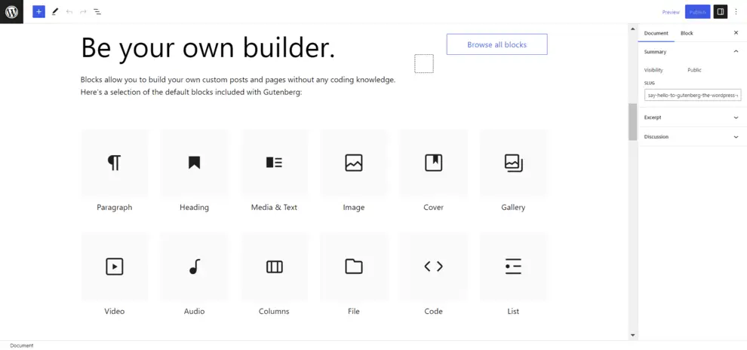Open the Document Overview list icon

click(x=97, y=12)
